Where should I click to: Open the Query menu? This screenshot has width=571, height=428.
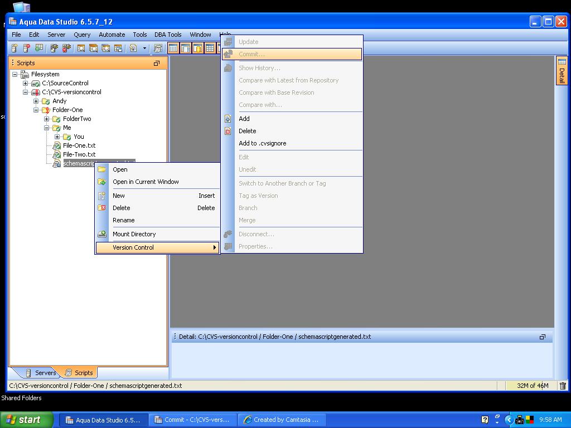(82, 35)
